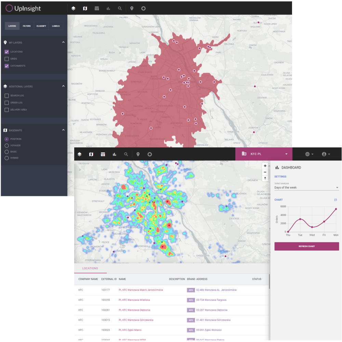Click the Company Name column header
This screenshot has height=342, width=342.
pyautogui.click(x=88, y=279)
